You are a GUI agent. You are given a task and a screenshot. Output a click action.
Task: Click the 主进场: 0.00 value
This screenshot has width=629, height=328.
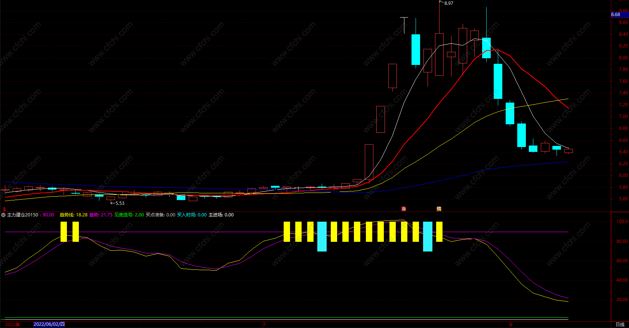pos(221,215)
